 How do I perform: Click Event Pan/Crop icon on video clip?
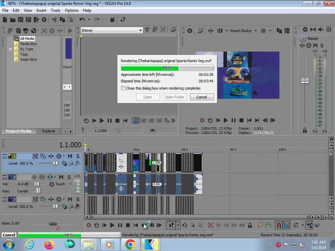click(x=121, y=160)
